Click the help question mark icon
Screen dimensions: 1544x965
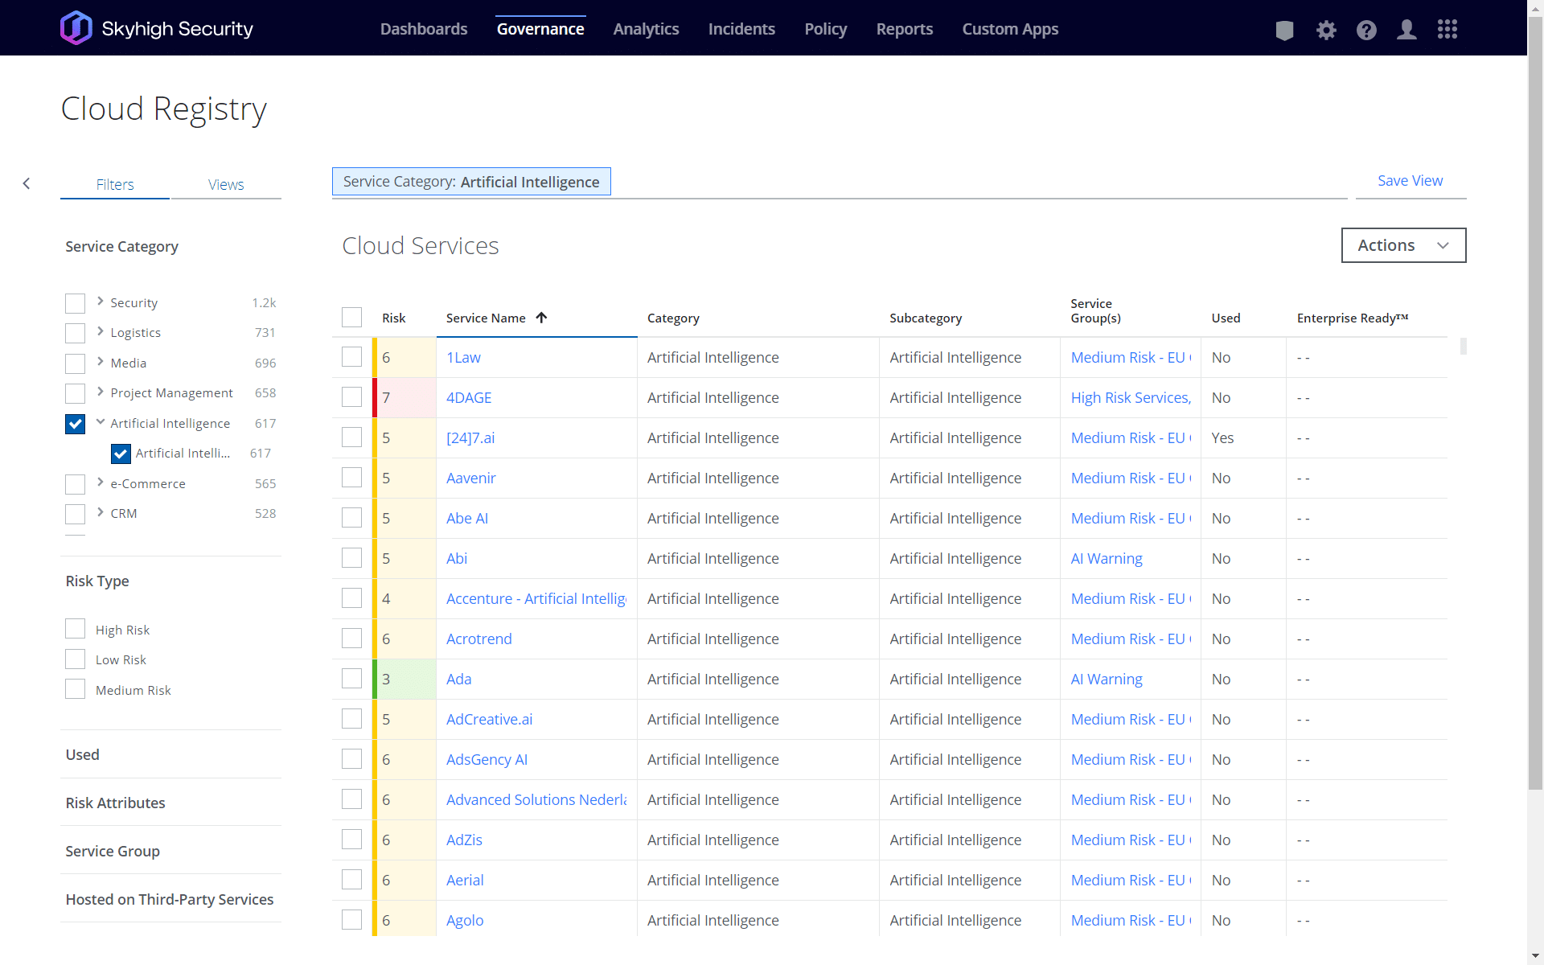(x=1366, y=30)
